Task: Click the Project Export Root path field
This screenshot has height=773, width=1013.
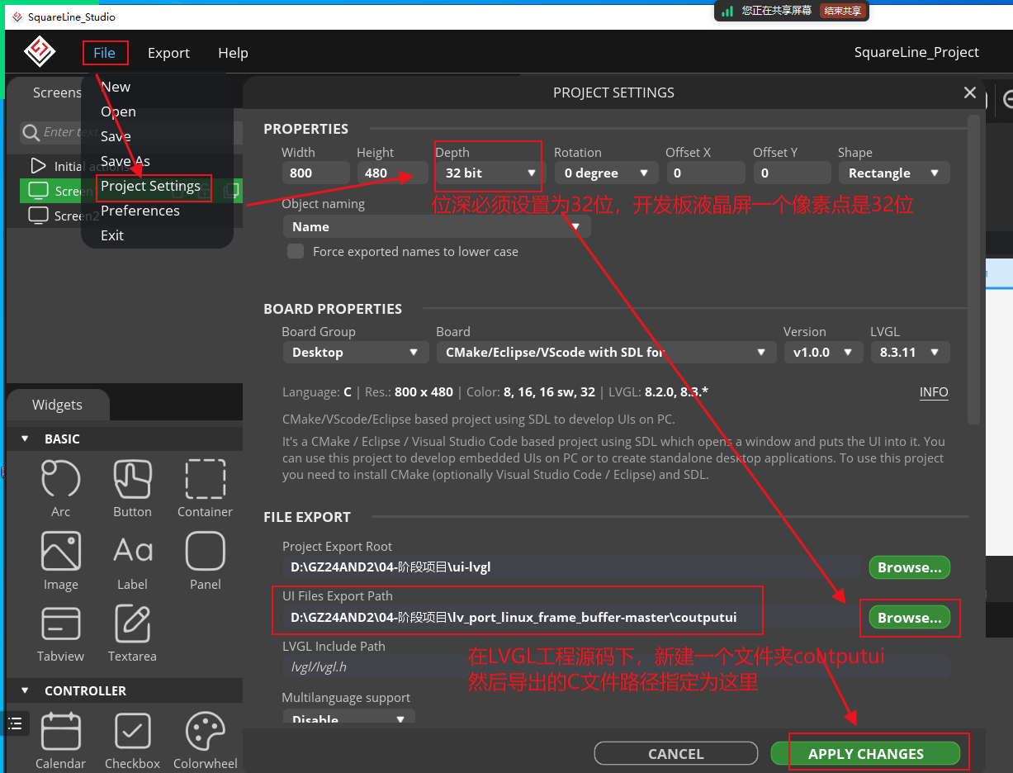Action: (x=571, y=567)
